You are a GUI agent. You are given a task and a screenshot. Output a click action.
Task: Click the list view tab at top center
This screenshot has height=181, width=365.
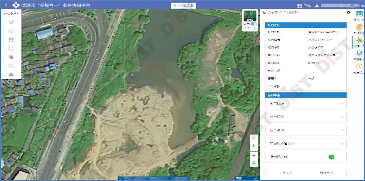coord(183,6)
